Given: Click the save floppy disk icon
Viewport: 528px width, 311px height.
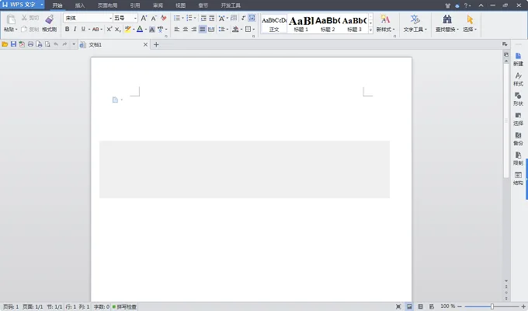Looking at the screenshot, I should (13, 44).
